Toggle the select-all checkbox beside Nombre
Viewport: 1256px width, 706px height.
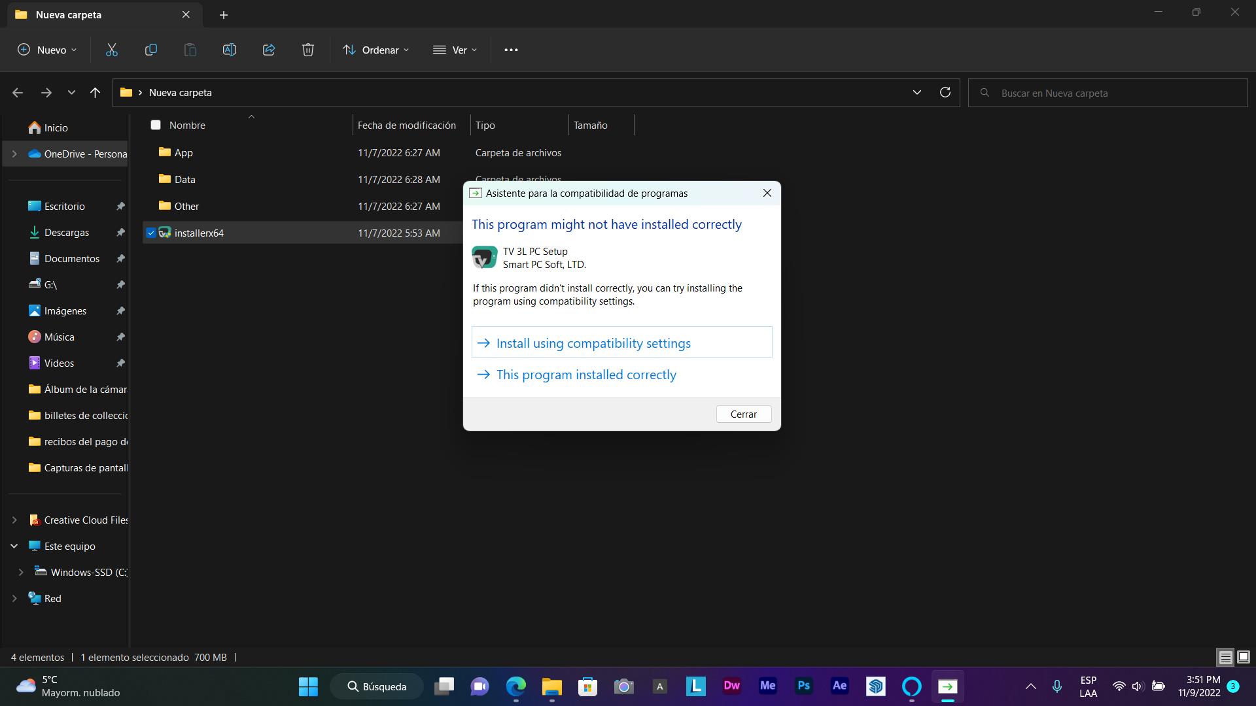156,125
